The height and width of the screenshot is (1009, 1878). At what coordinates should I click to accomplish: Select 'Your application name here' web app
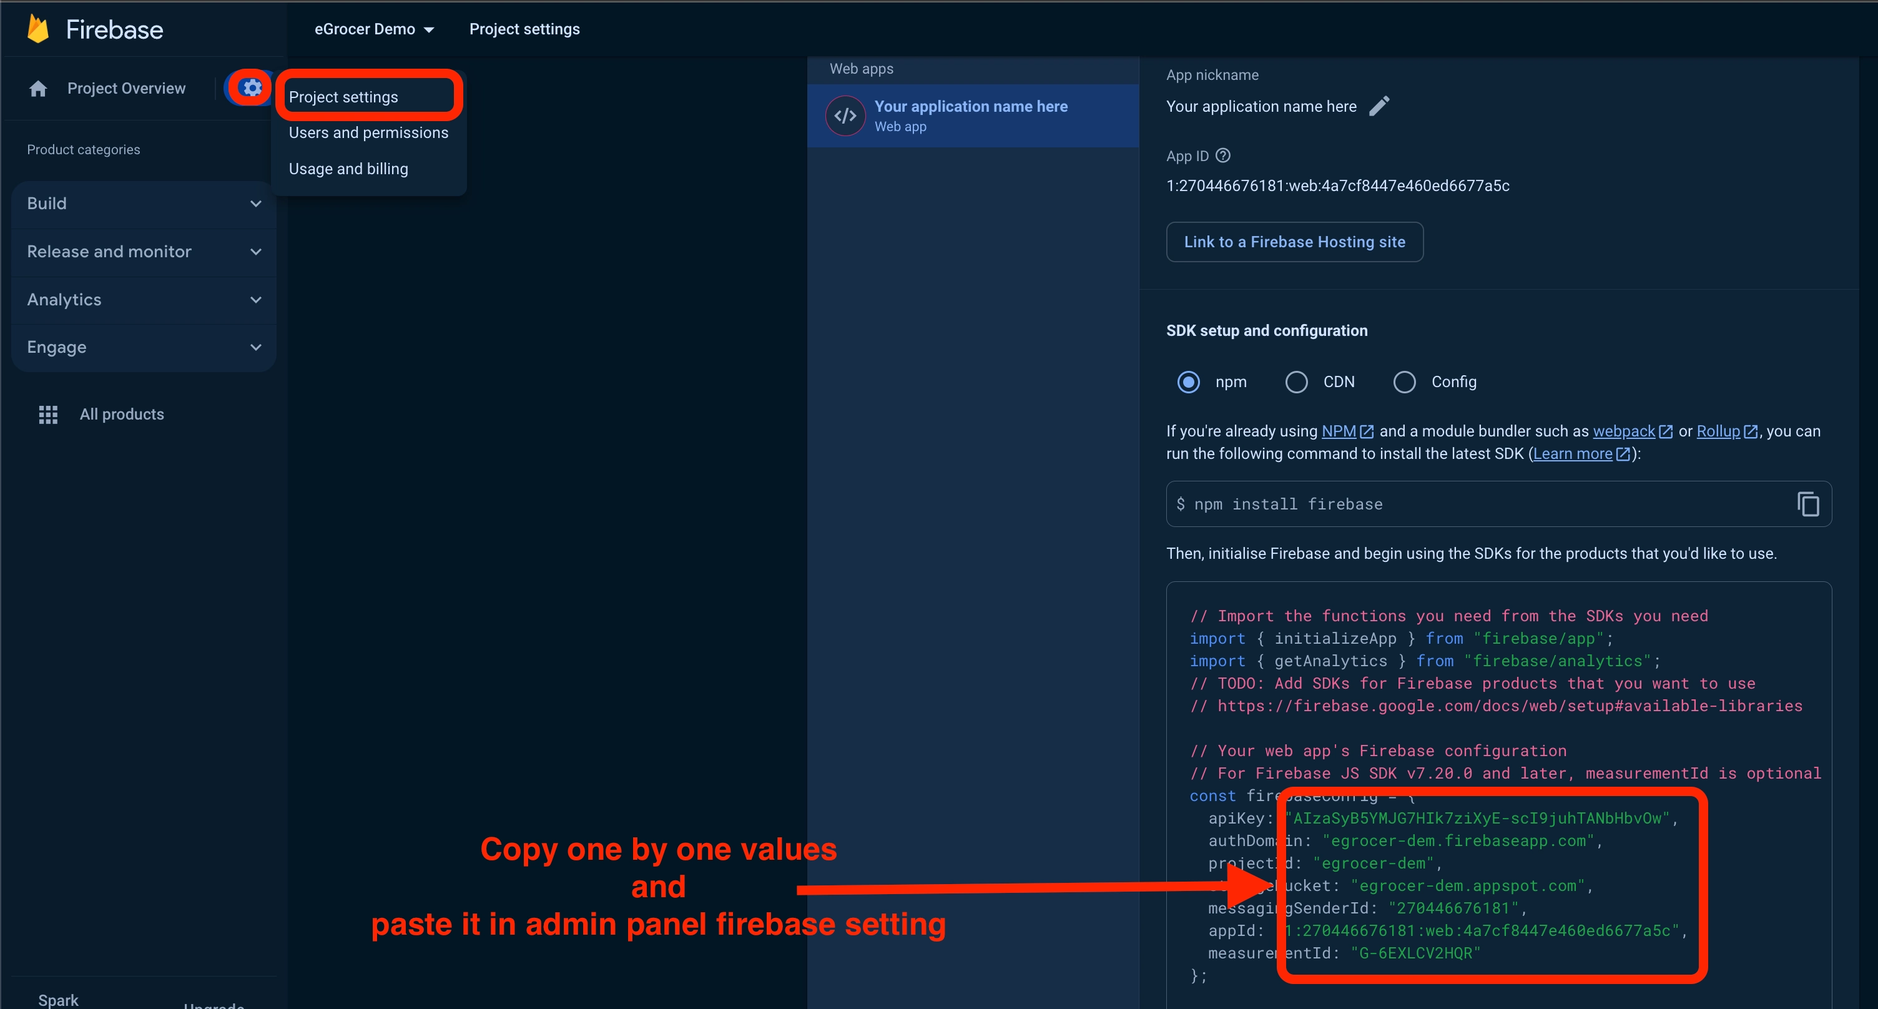[x=973, y=115]
